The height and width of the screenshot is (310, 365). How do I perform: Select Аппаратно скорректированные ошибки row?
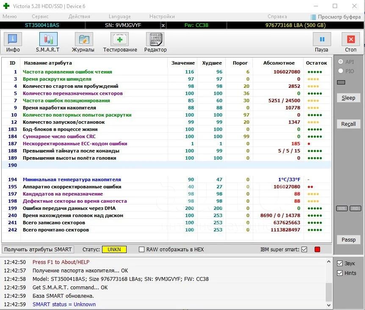coord(167,187)
